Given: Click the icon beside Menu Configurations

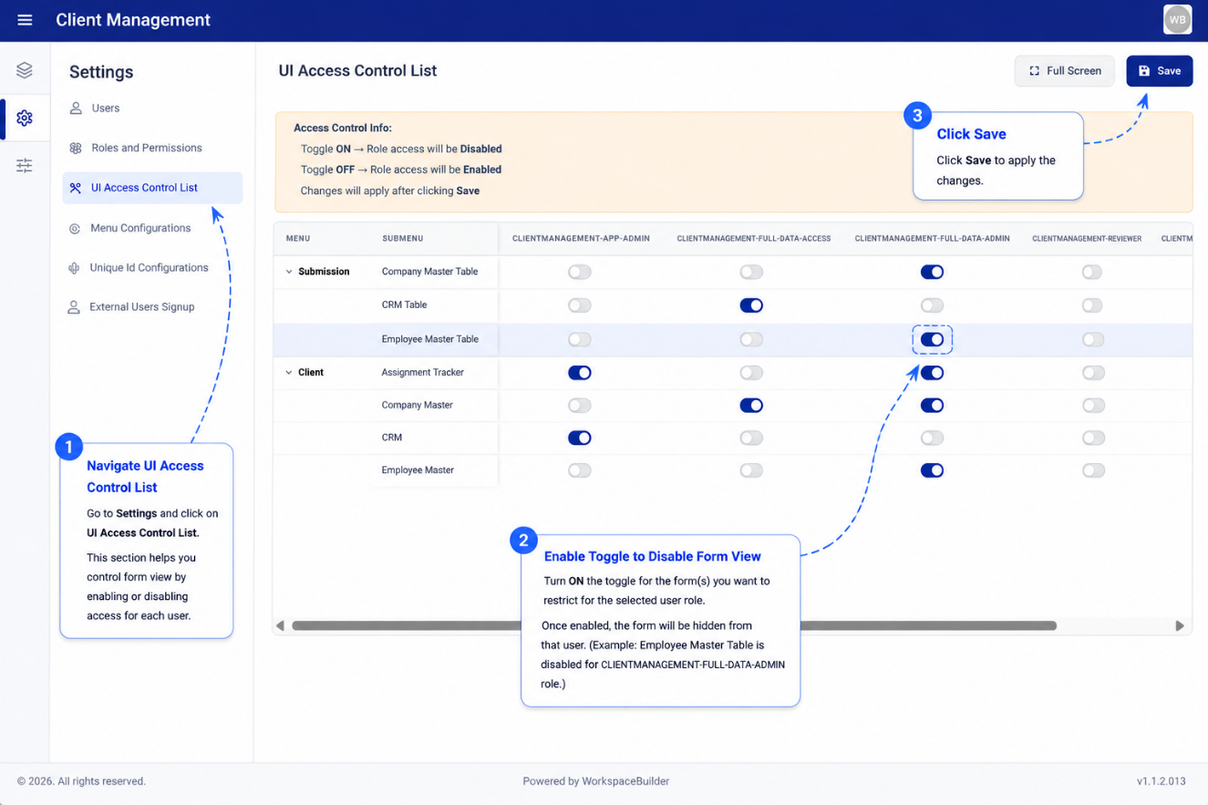Looking at the screenshot, I should click(x=75, y=228).
